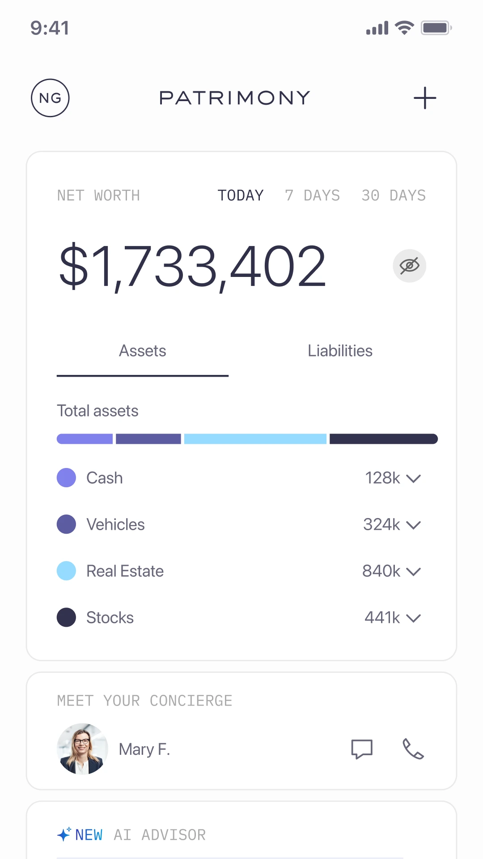Open the NG profile avatar
The image size is (483, 859).
click(x=50, y=98)
